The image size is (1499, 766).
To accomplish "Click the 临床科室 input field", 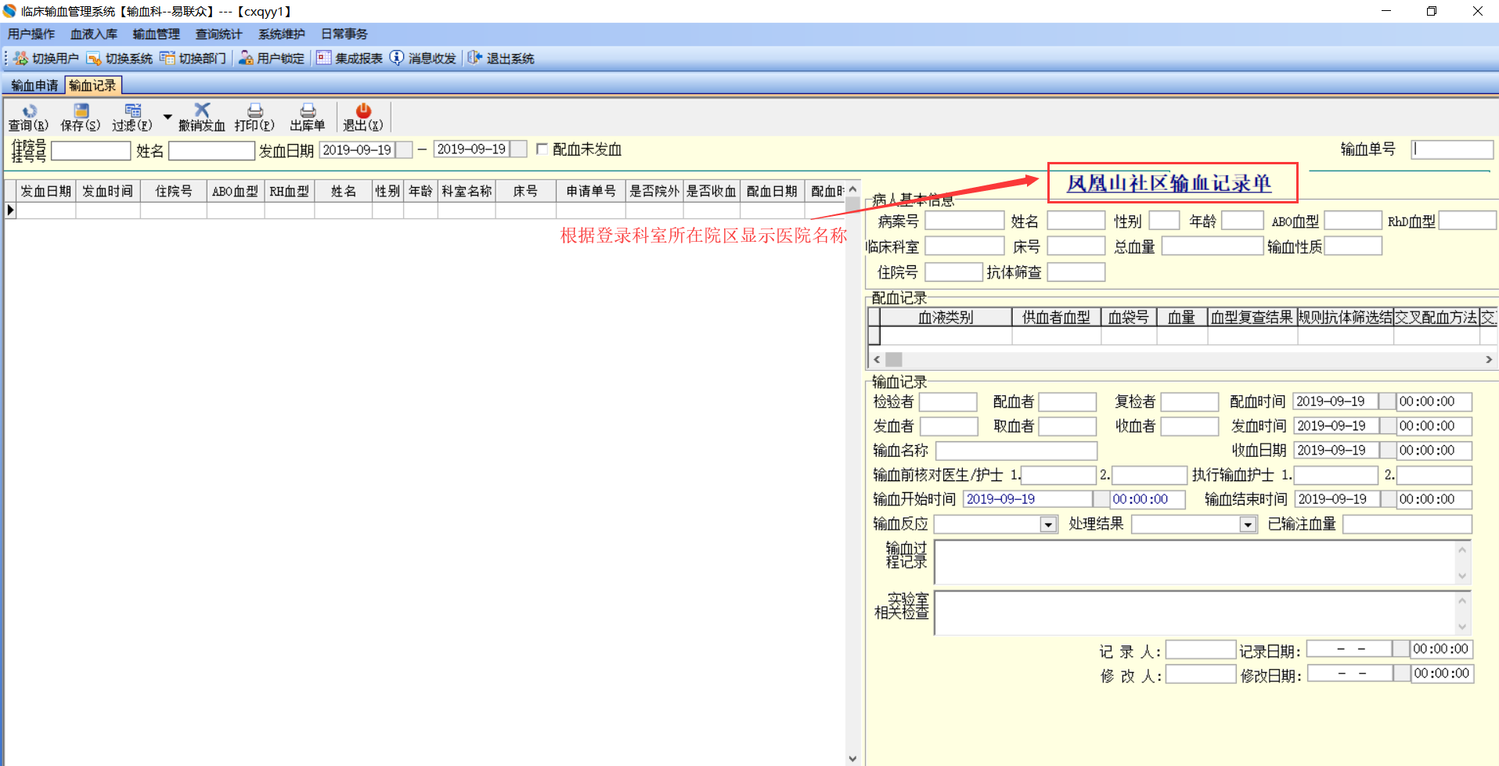I will point(964,246).
